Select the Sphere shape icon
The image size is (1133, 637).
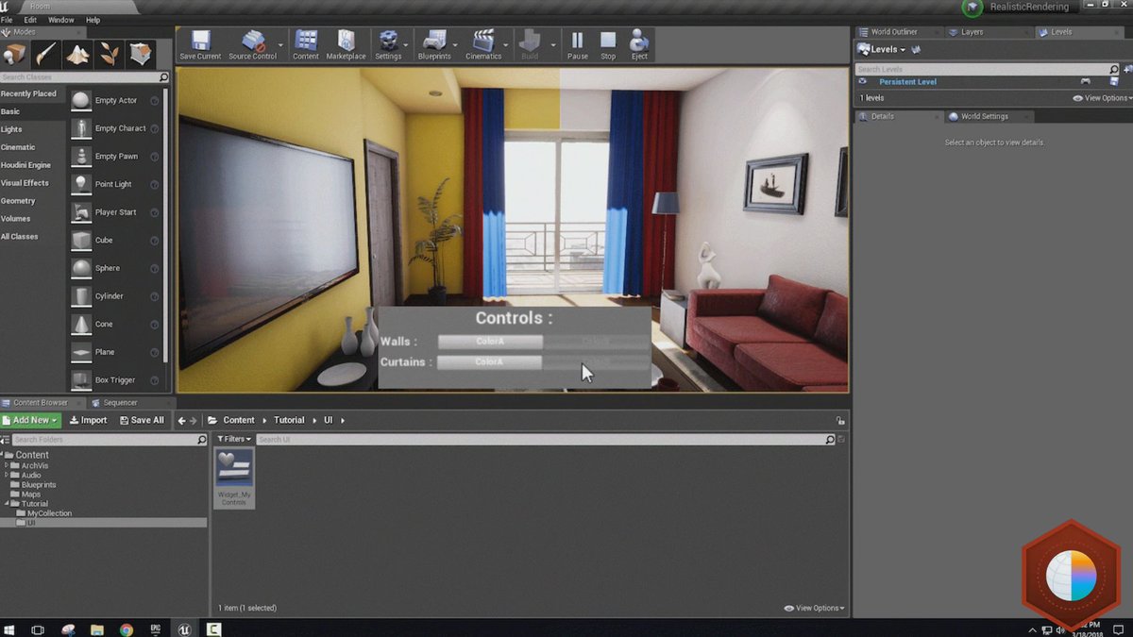81,268
